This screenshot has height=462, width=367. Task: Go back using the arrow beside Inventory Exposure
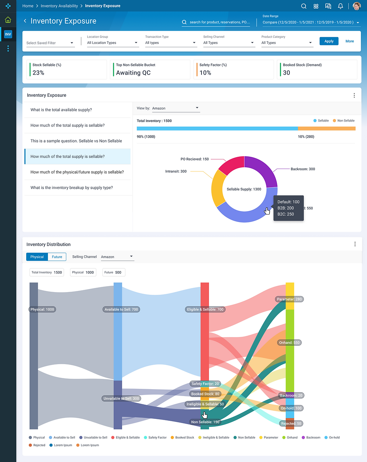pos(25,21)
